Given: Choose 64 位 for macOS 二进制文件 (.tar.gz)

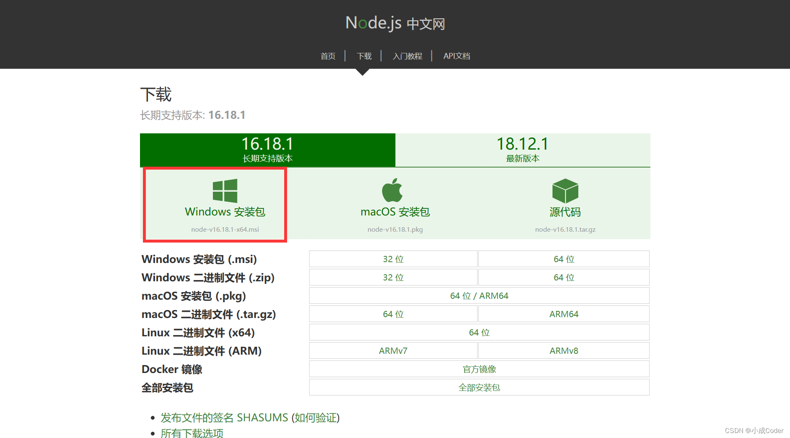Looking at the screenshot, I should pyautogui.click(x=393, y=314).
